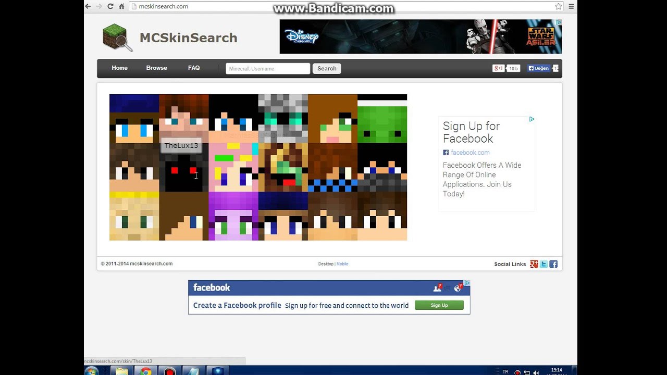Viewport: 667px width, 375px height.
Task: Select gray stone skin with teal eyes
Action: pos(283,119)
